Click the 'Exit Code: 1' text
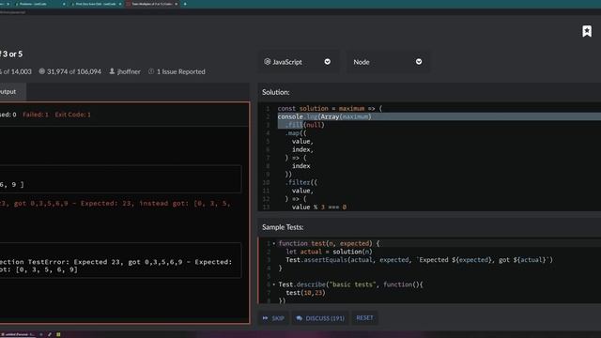This screenshot has height=338, width=601. (73, 115)
